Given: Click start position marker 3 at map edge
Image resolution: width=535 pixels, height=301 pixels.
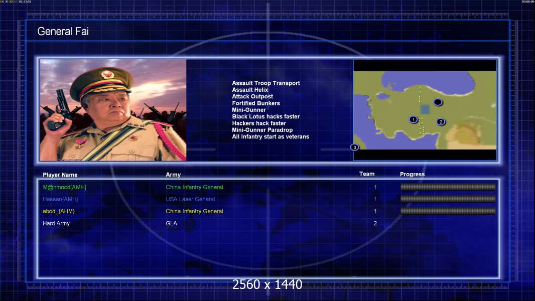Looking at the screenshot, I should click(x=354, y=147).
